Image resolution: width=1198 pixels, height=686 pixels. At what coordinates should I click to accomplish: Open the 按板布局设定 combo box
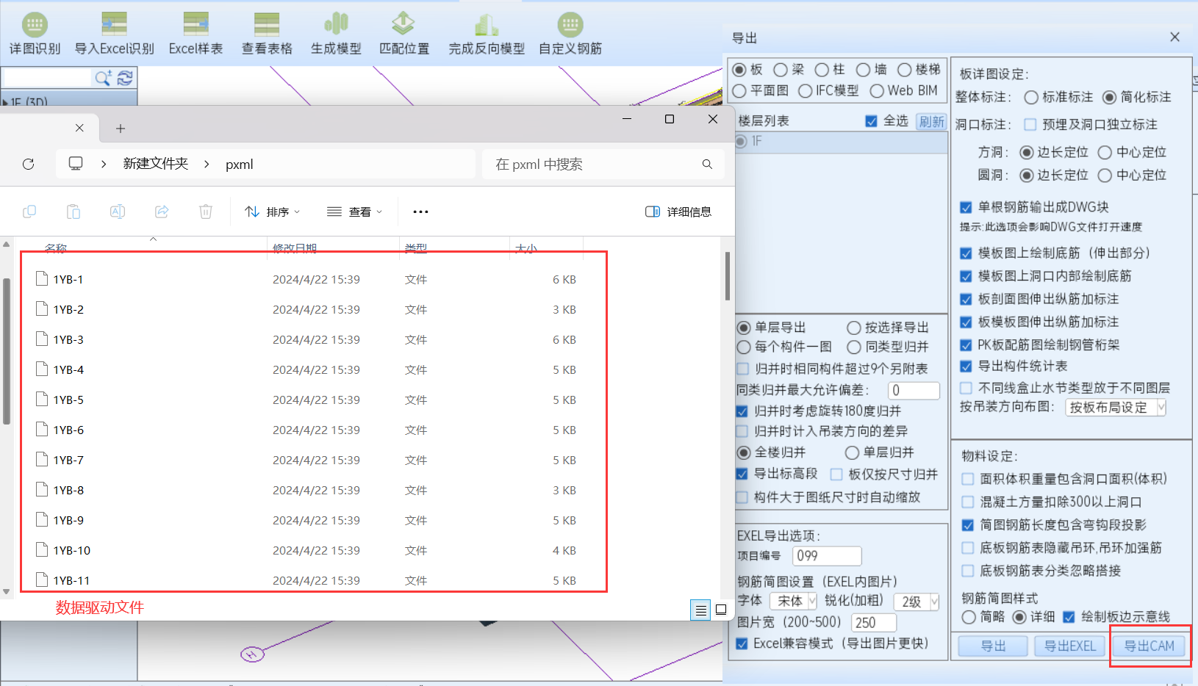(x=1115, y=408)
